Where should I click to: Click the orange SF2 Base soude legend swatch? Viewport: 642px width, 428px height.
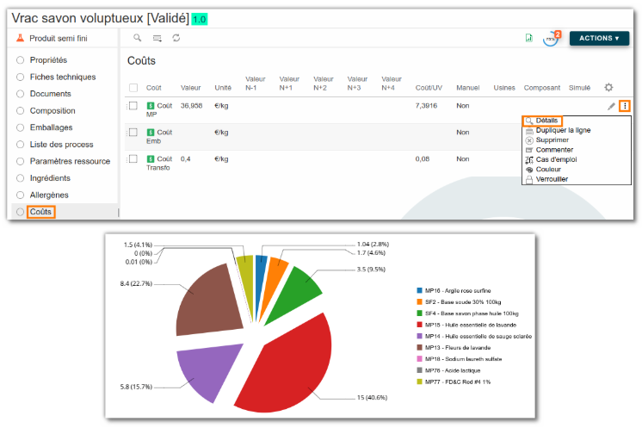pyautogui.click(x=419, y=302)
